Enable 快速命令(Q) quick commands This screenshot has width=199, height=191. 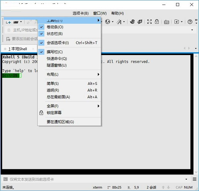pos(69,59)
